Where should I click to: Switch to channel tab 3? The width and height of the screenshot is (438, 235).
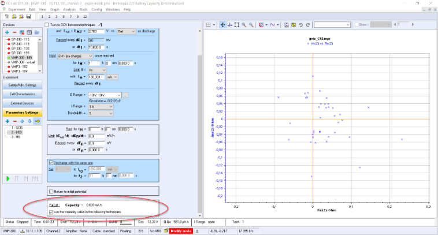point(56,17)
